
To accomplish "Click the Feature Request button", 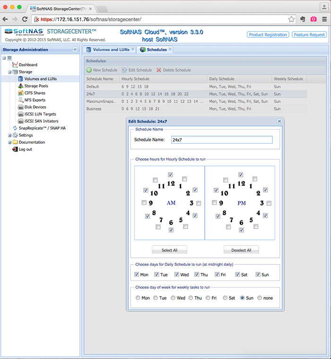I will (309, 35).
